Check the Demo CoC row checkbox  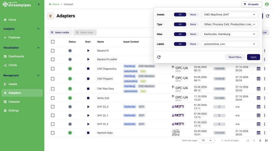[x=53, y=98]
